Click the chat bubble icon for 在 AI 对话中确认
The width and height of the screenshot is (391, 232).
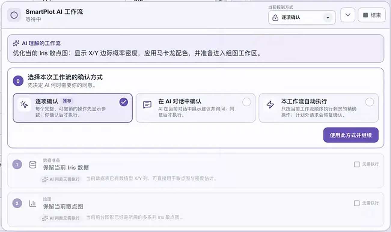click(x=147, y=105)
